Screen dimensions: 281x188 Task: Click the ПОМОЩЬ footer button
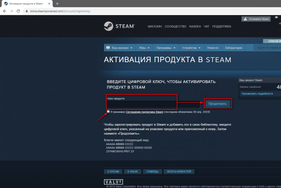tap(152, 171)
